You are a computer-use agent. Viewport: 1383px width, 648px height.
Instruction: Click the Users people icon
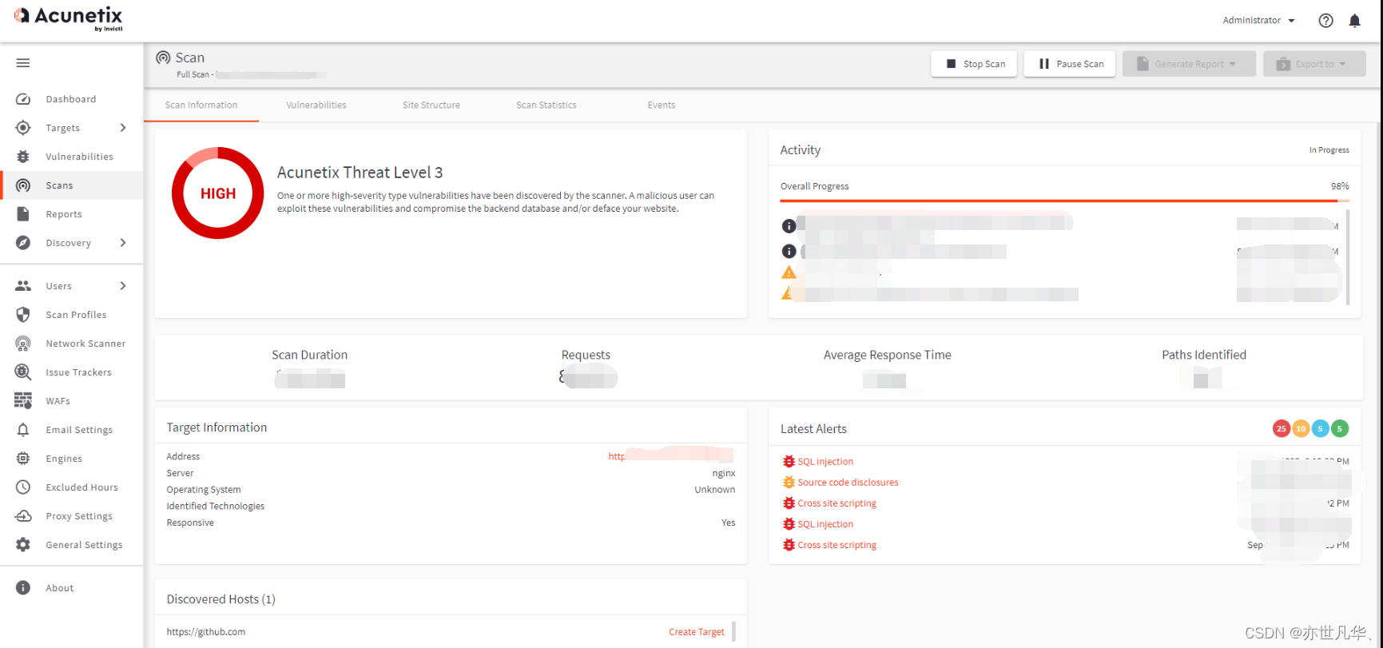(23, 286)
